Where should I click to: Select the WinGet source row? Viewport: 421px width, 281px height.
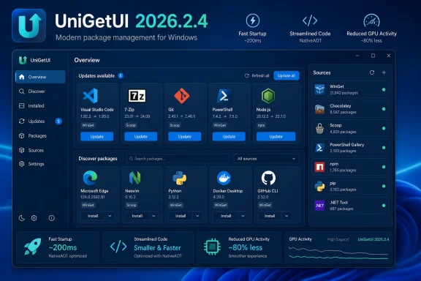(350, 89)
